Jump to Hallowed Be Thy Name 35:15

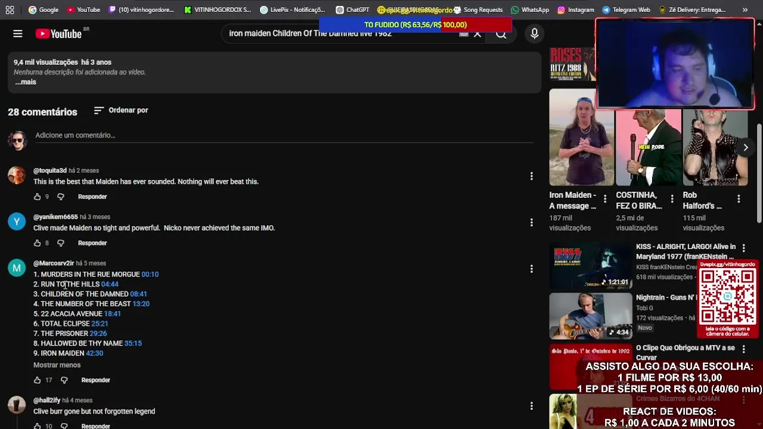[x=133, y=344]
